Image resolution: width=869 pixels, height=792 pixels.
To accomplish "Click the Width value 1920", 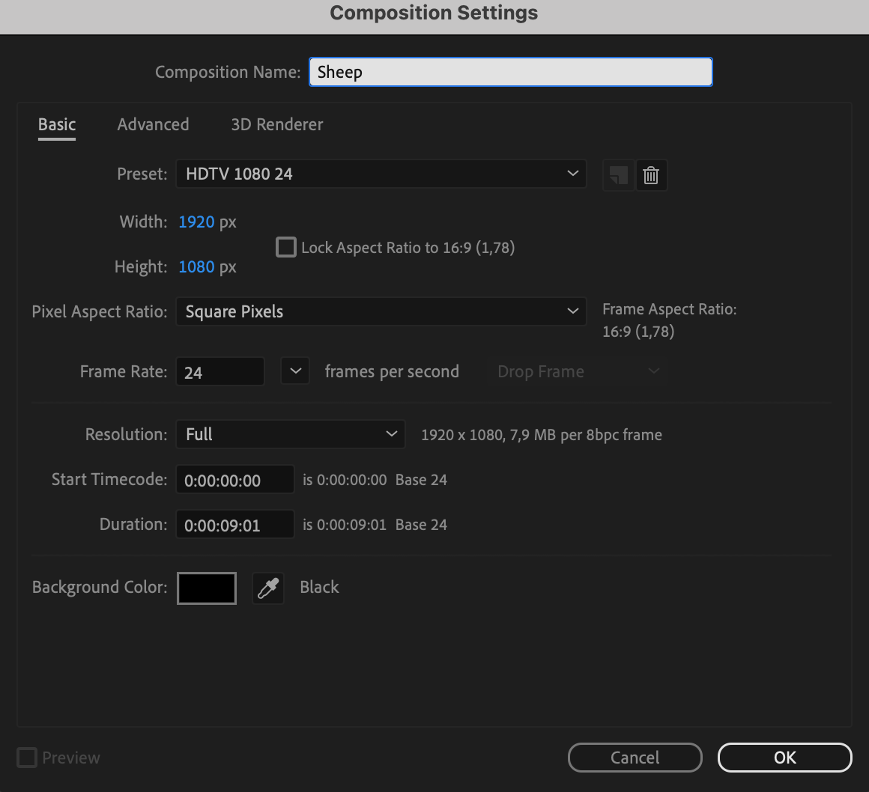I will tap(196, 222).
